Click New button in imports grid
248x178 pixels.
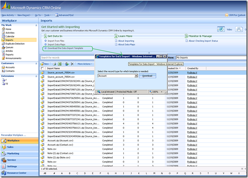45,64
